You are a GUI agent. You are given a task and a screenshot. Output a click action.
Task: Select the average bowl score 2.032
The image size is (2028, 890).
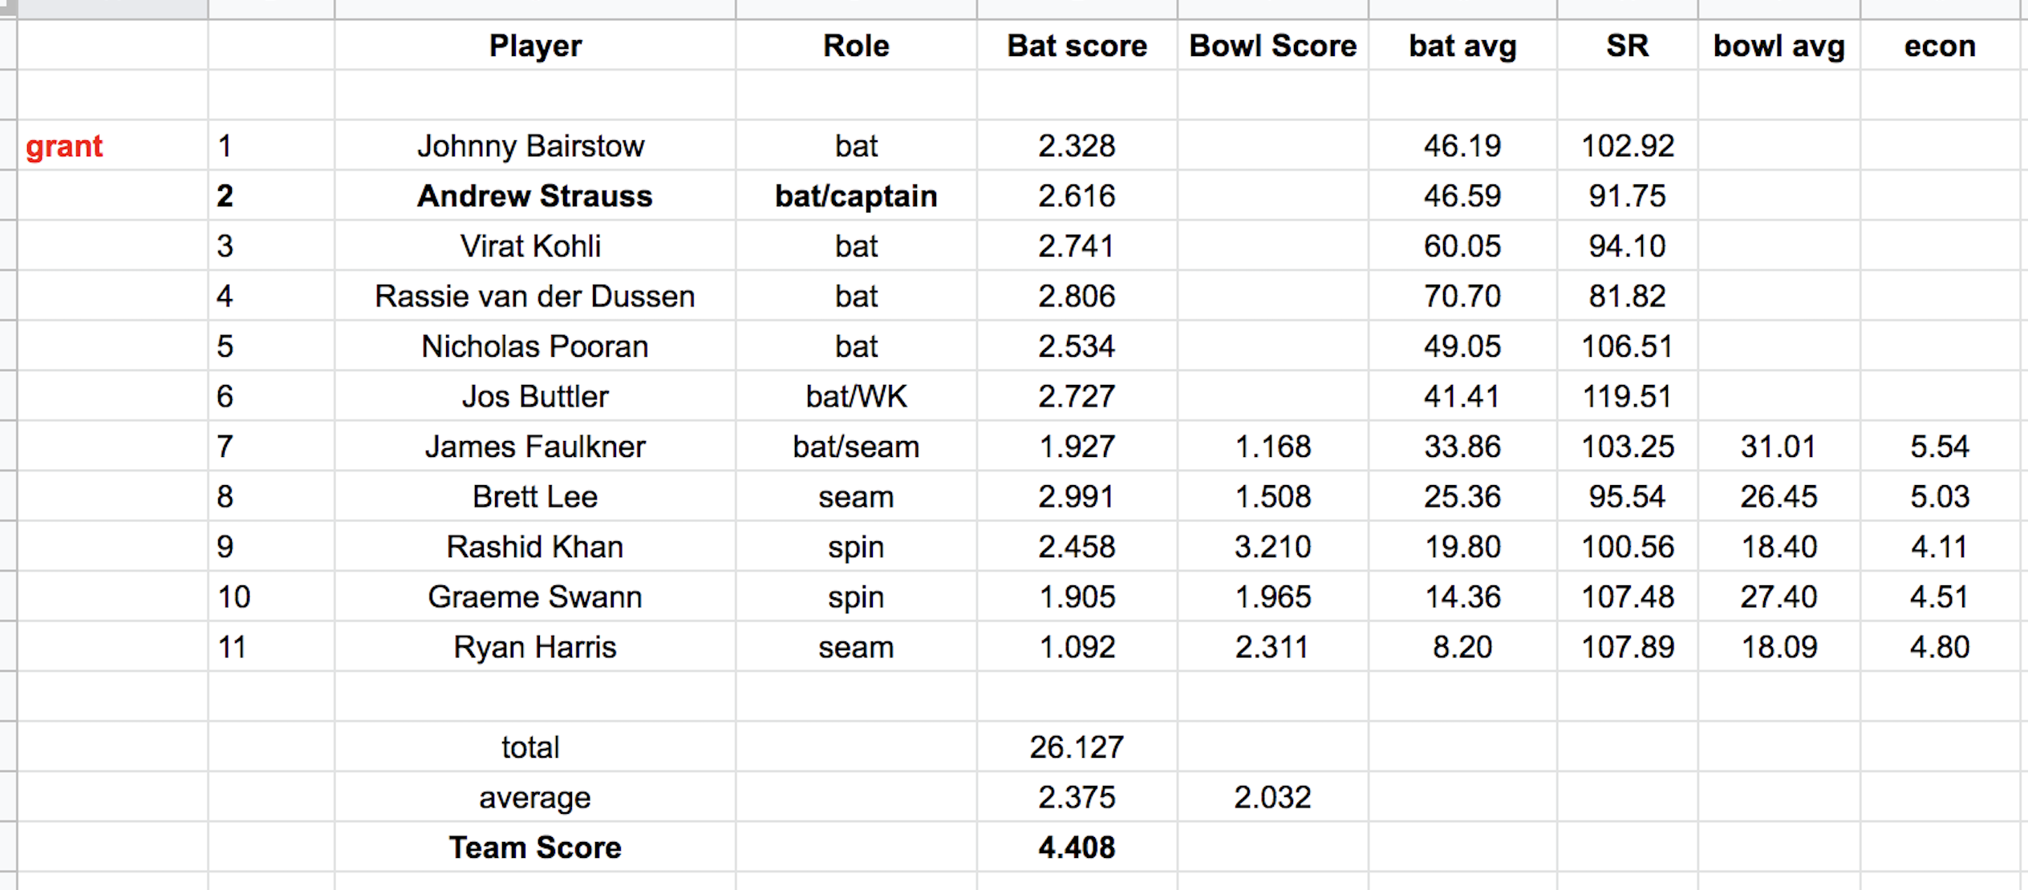coord(1272,797)
